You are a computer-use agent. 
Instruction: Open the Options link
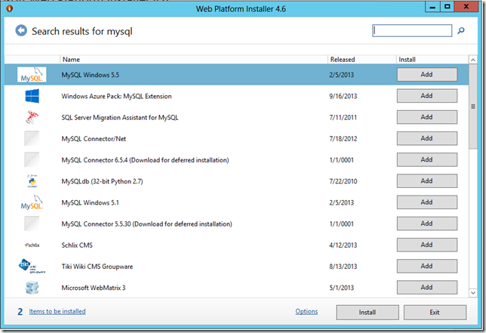point(306,311)
